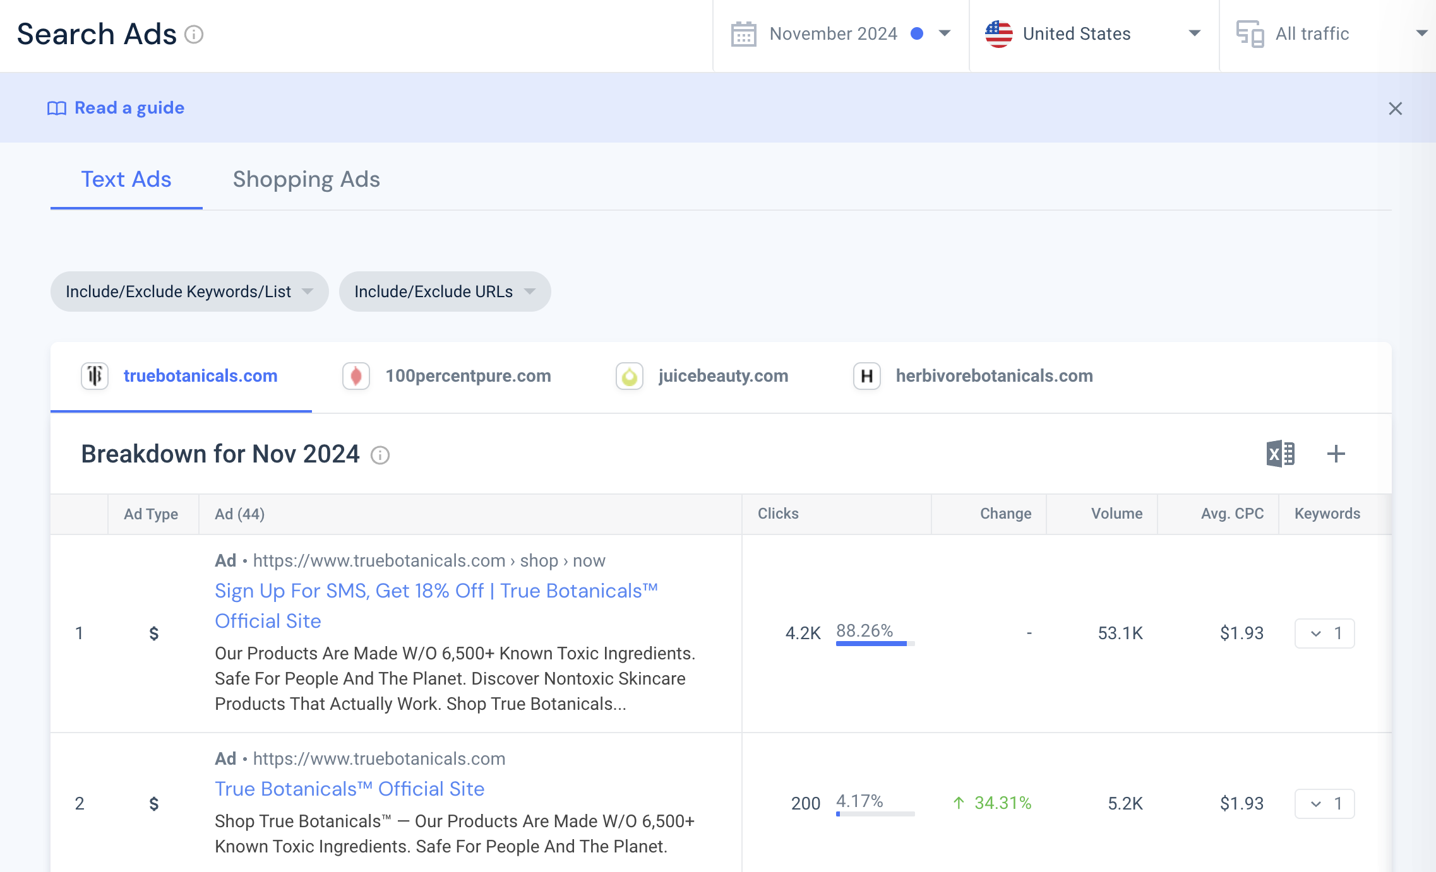Click info icon beside Breakdown for Nov 2024
Image resolution: width=1436 pixels, height=872 pixels.
pos(380,455)
